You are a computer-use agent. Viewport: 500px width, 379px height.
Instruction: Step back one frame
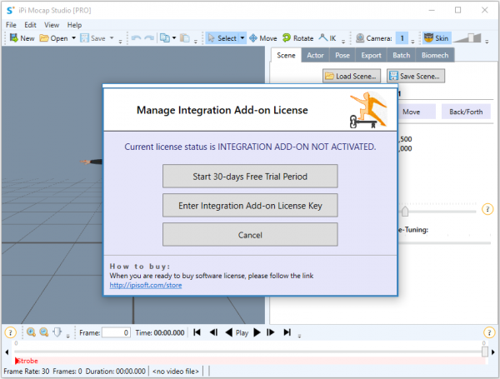(x=213, y=332)
